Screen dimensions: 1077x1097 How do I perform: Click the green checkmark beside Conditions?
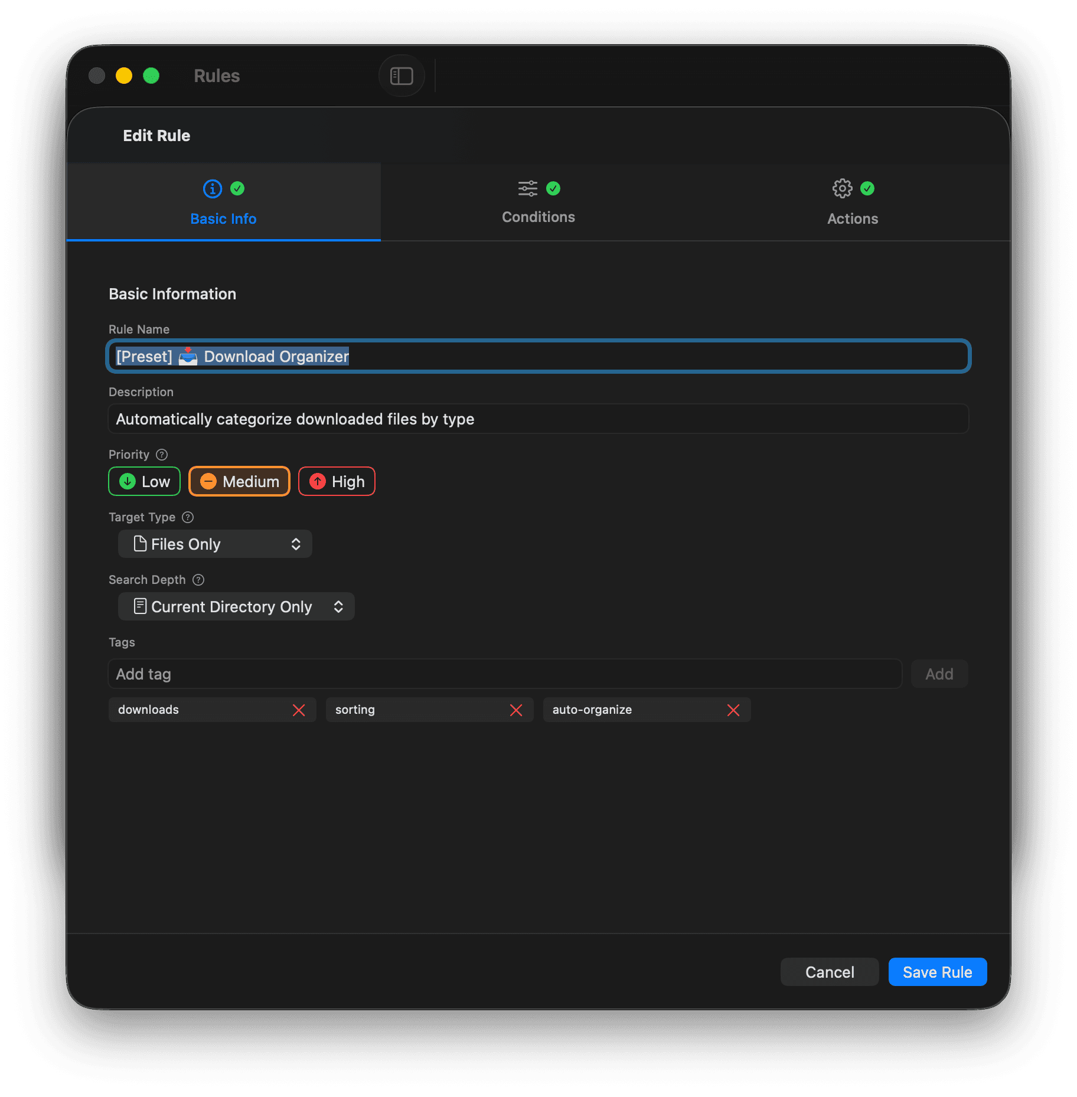(553, 188)
